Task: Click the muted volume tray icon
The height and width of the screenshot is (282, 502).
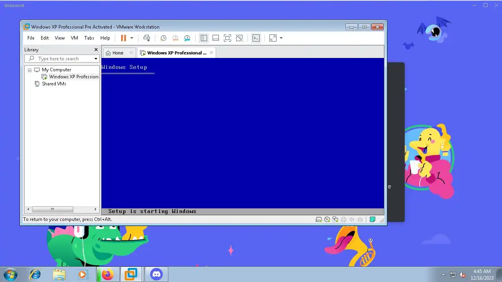Action: click(x=462, y=275)
